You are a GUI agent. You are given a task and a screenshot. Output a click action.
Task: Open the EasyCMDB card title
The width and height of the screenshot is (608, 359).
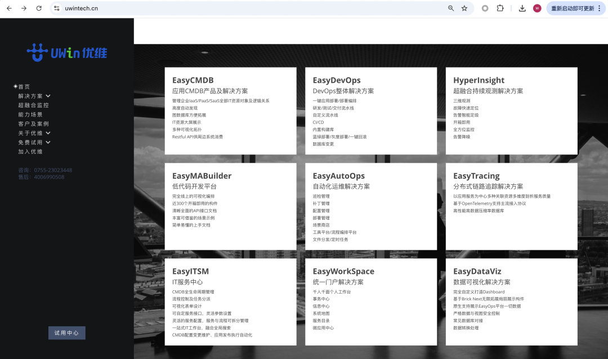point(193,80)
